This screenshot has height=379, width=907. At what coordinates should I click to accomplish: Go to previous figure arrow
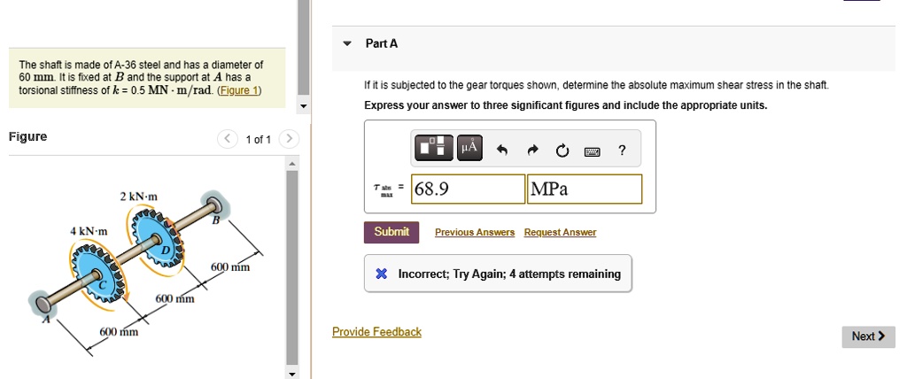(x=229, y=139)
